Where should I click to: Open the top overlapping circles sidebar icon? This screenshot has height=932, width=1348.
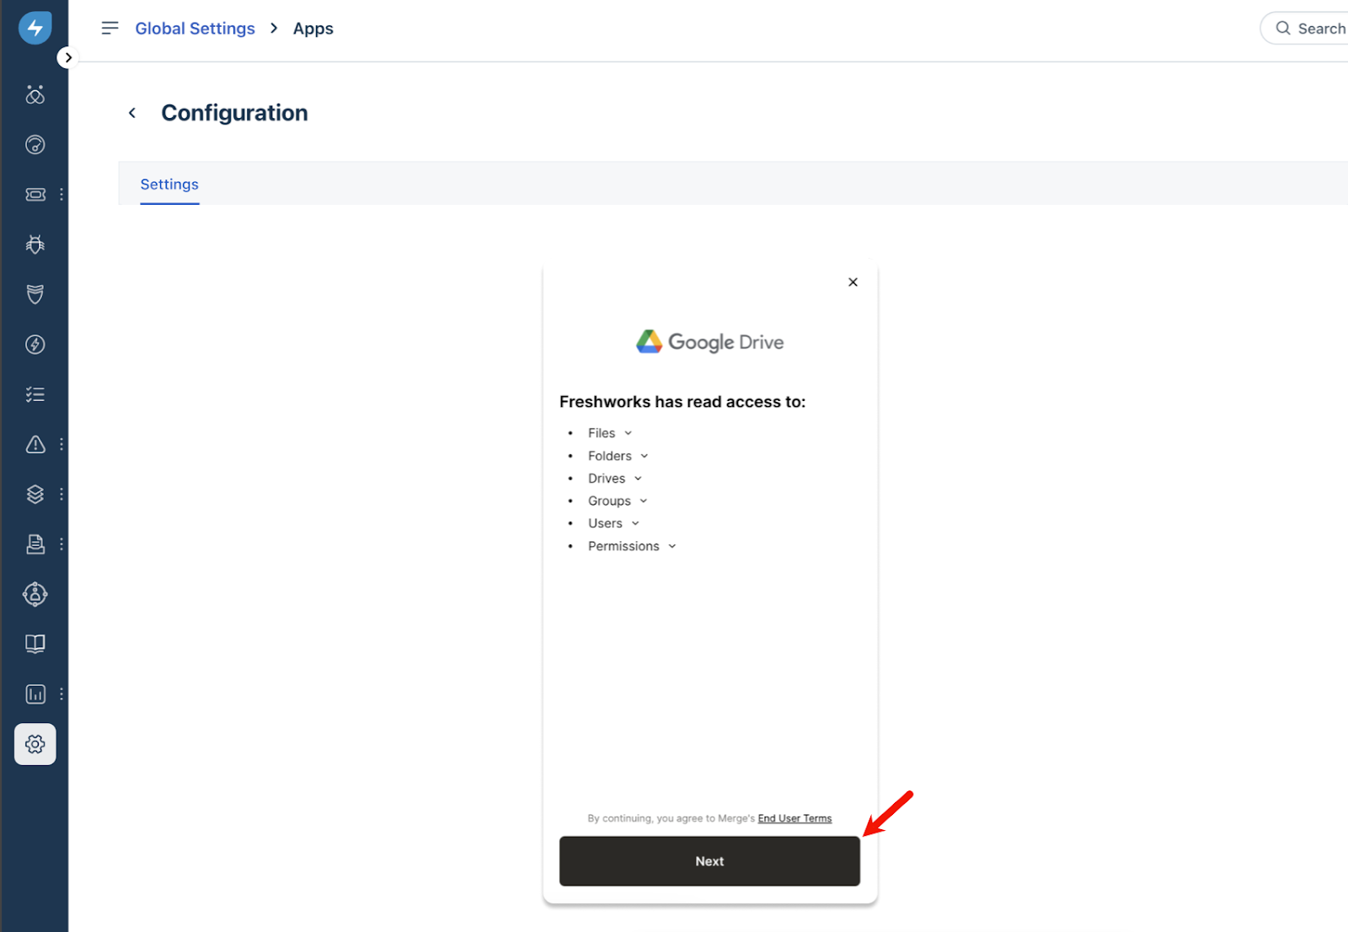coord(35,94)
